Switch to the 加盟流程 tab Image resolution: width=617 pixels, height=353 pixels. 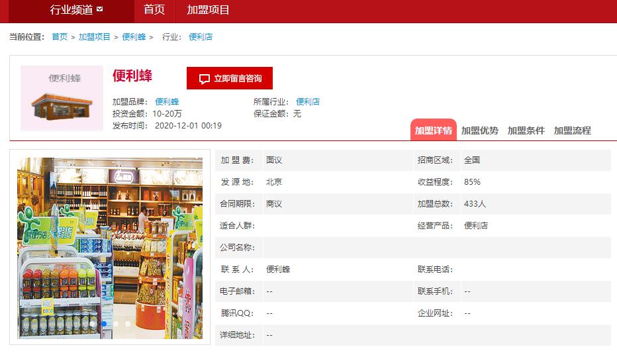pyautogui.click(x=572, y=130)
